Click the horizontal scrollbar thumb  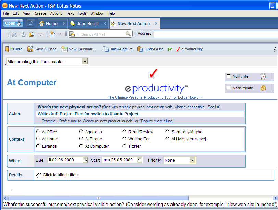click(99, 198)
